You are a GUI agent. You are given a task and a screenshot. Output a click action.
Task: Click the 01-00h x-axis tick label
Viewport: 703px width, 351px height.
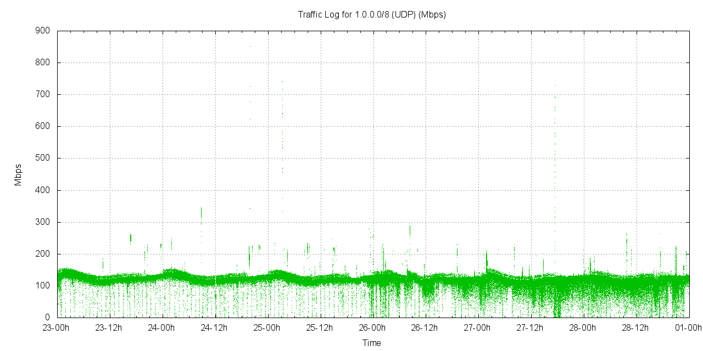[688, 328]
